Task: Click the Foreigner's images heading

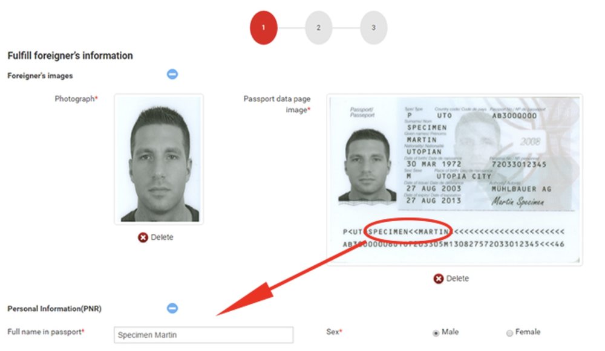Action: tap(40, 76)
